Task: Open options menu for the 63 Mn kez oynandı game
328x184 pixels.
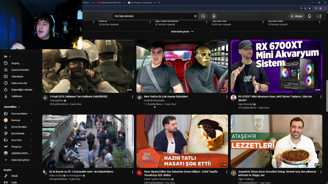Action: tap(263, 22)
